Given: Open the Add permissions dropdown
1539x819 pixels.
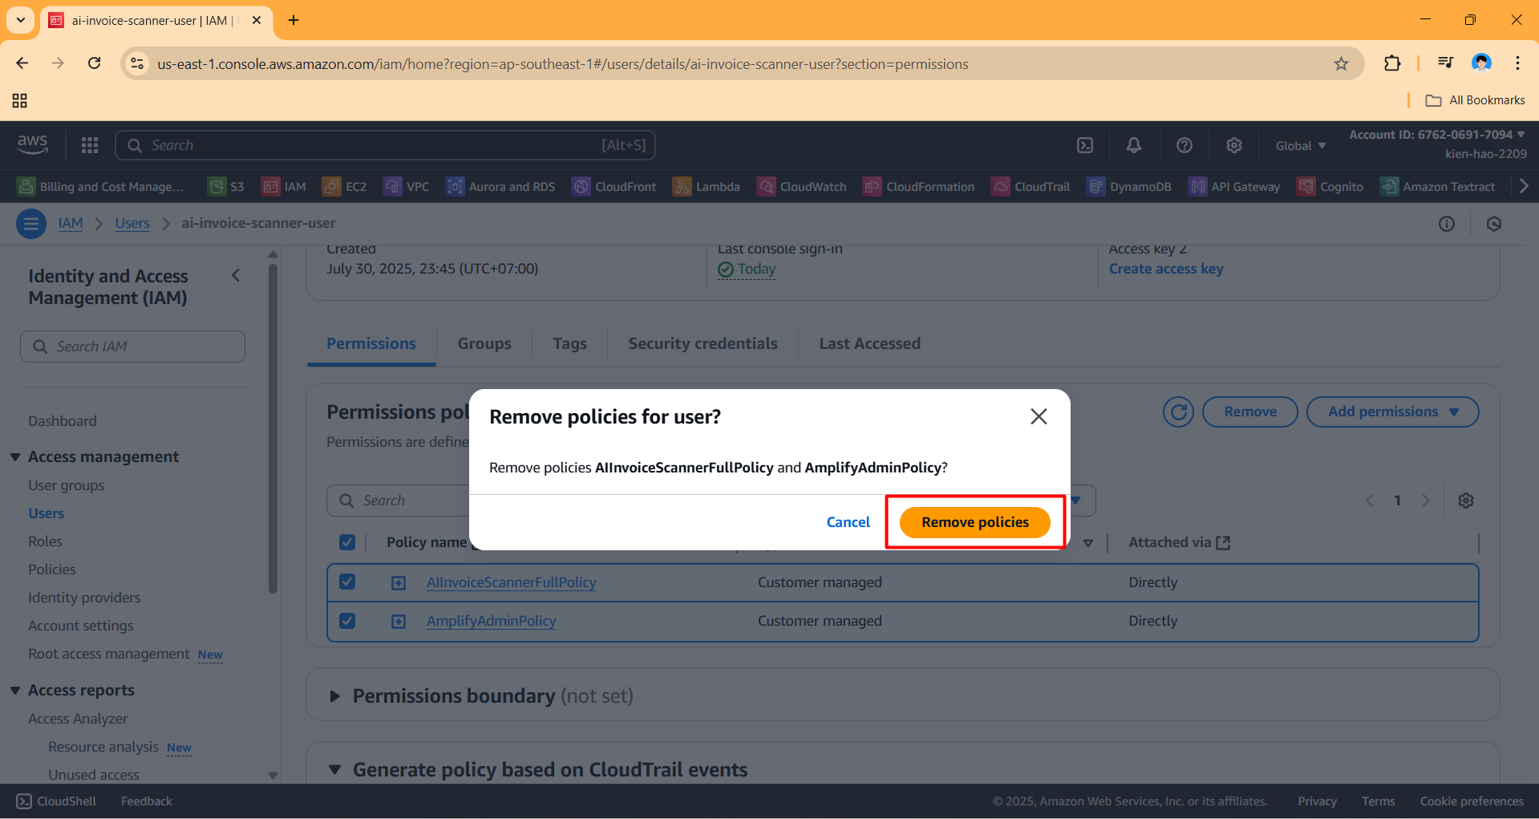Looking at the screenshot, I should coord(1392,412).
